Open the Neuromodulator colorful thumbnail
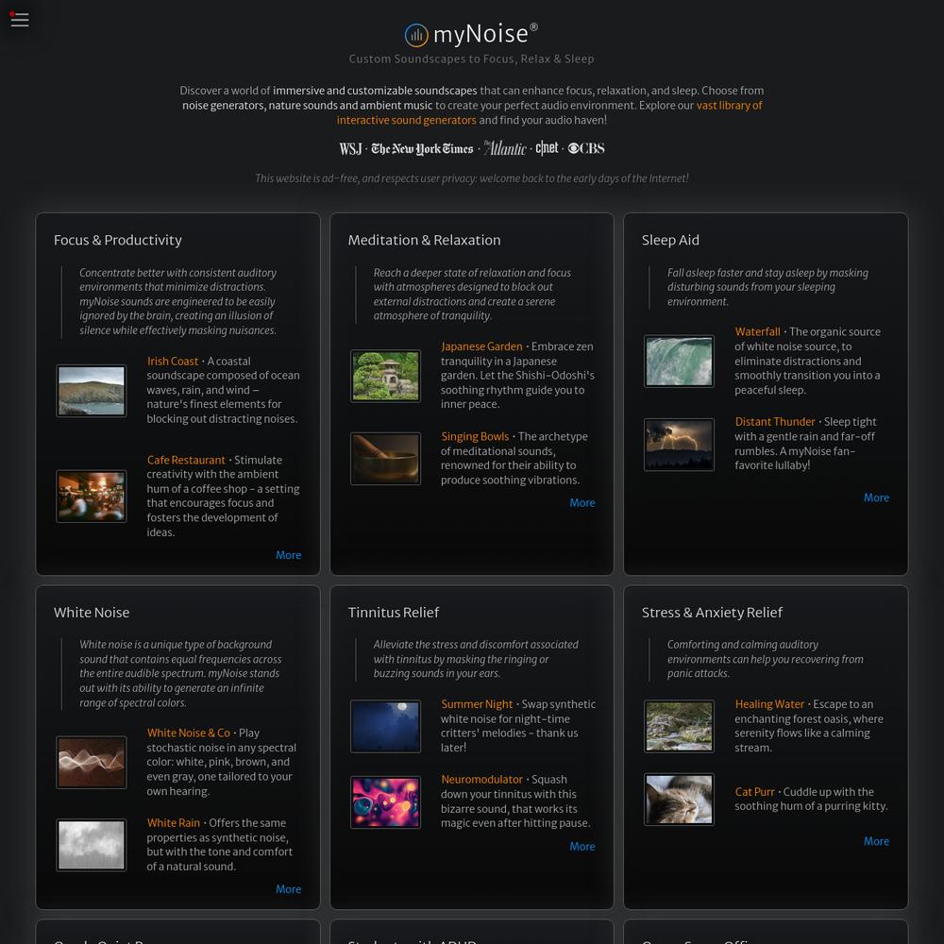 click(x=385, y=801)
